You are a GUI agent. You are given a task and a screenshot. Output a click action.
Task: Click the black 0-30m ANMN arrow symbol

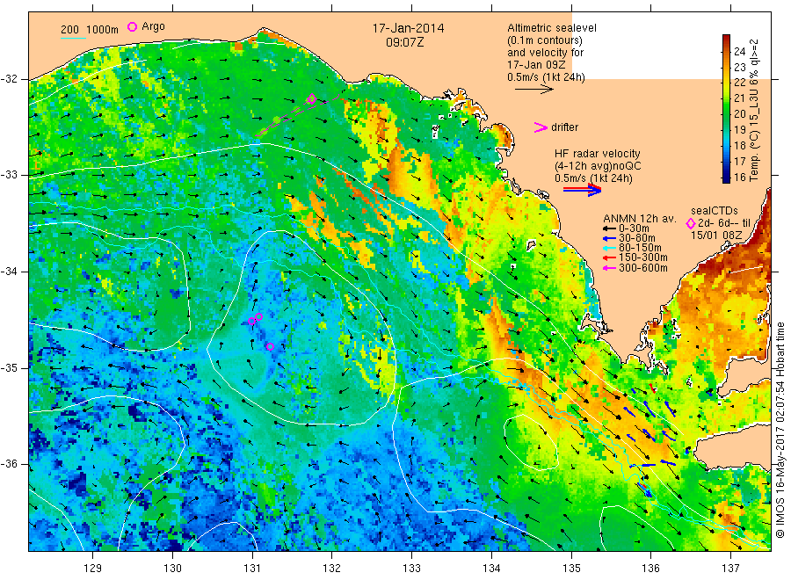point(609,228)
